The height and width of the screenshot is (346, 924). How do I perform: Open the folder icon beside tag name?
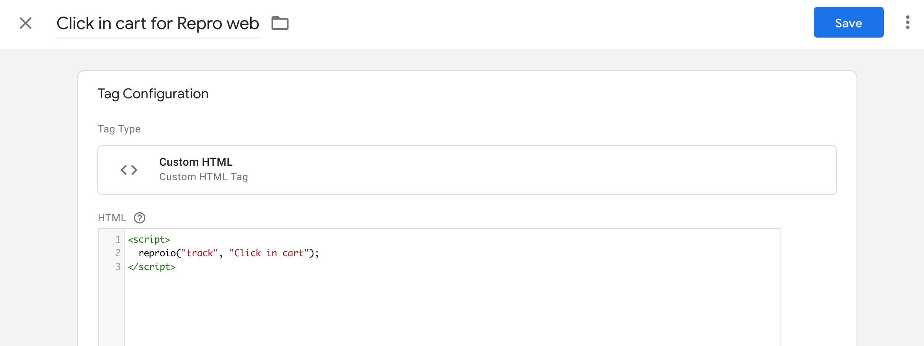(280, 23)
